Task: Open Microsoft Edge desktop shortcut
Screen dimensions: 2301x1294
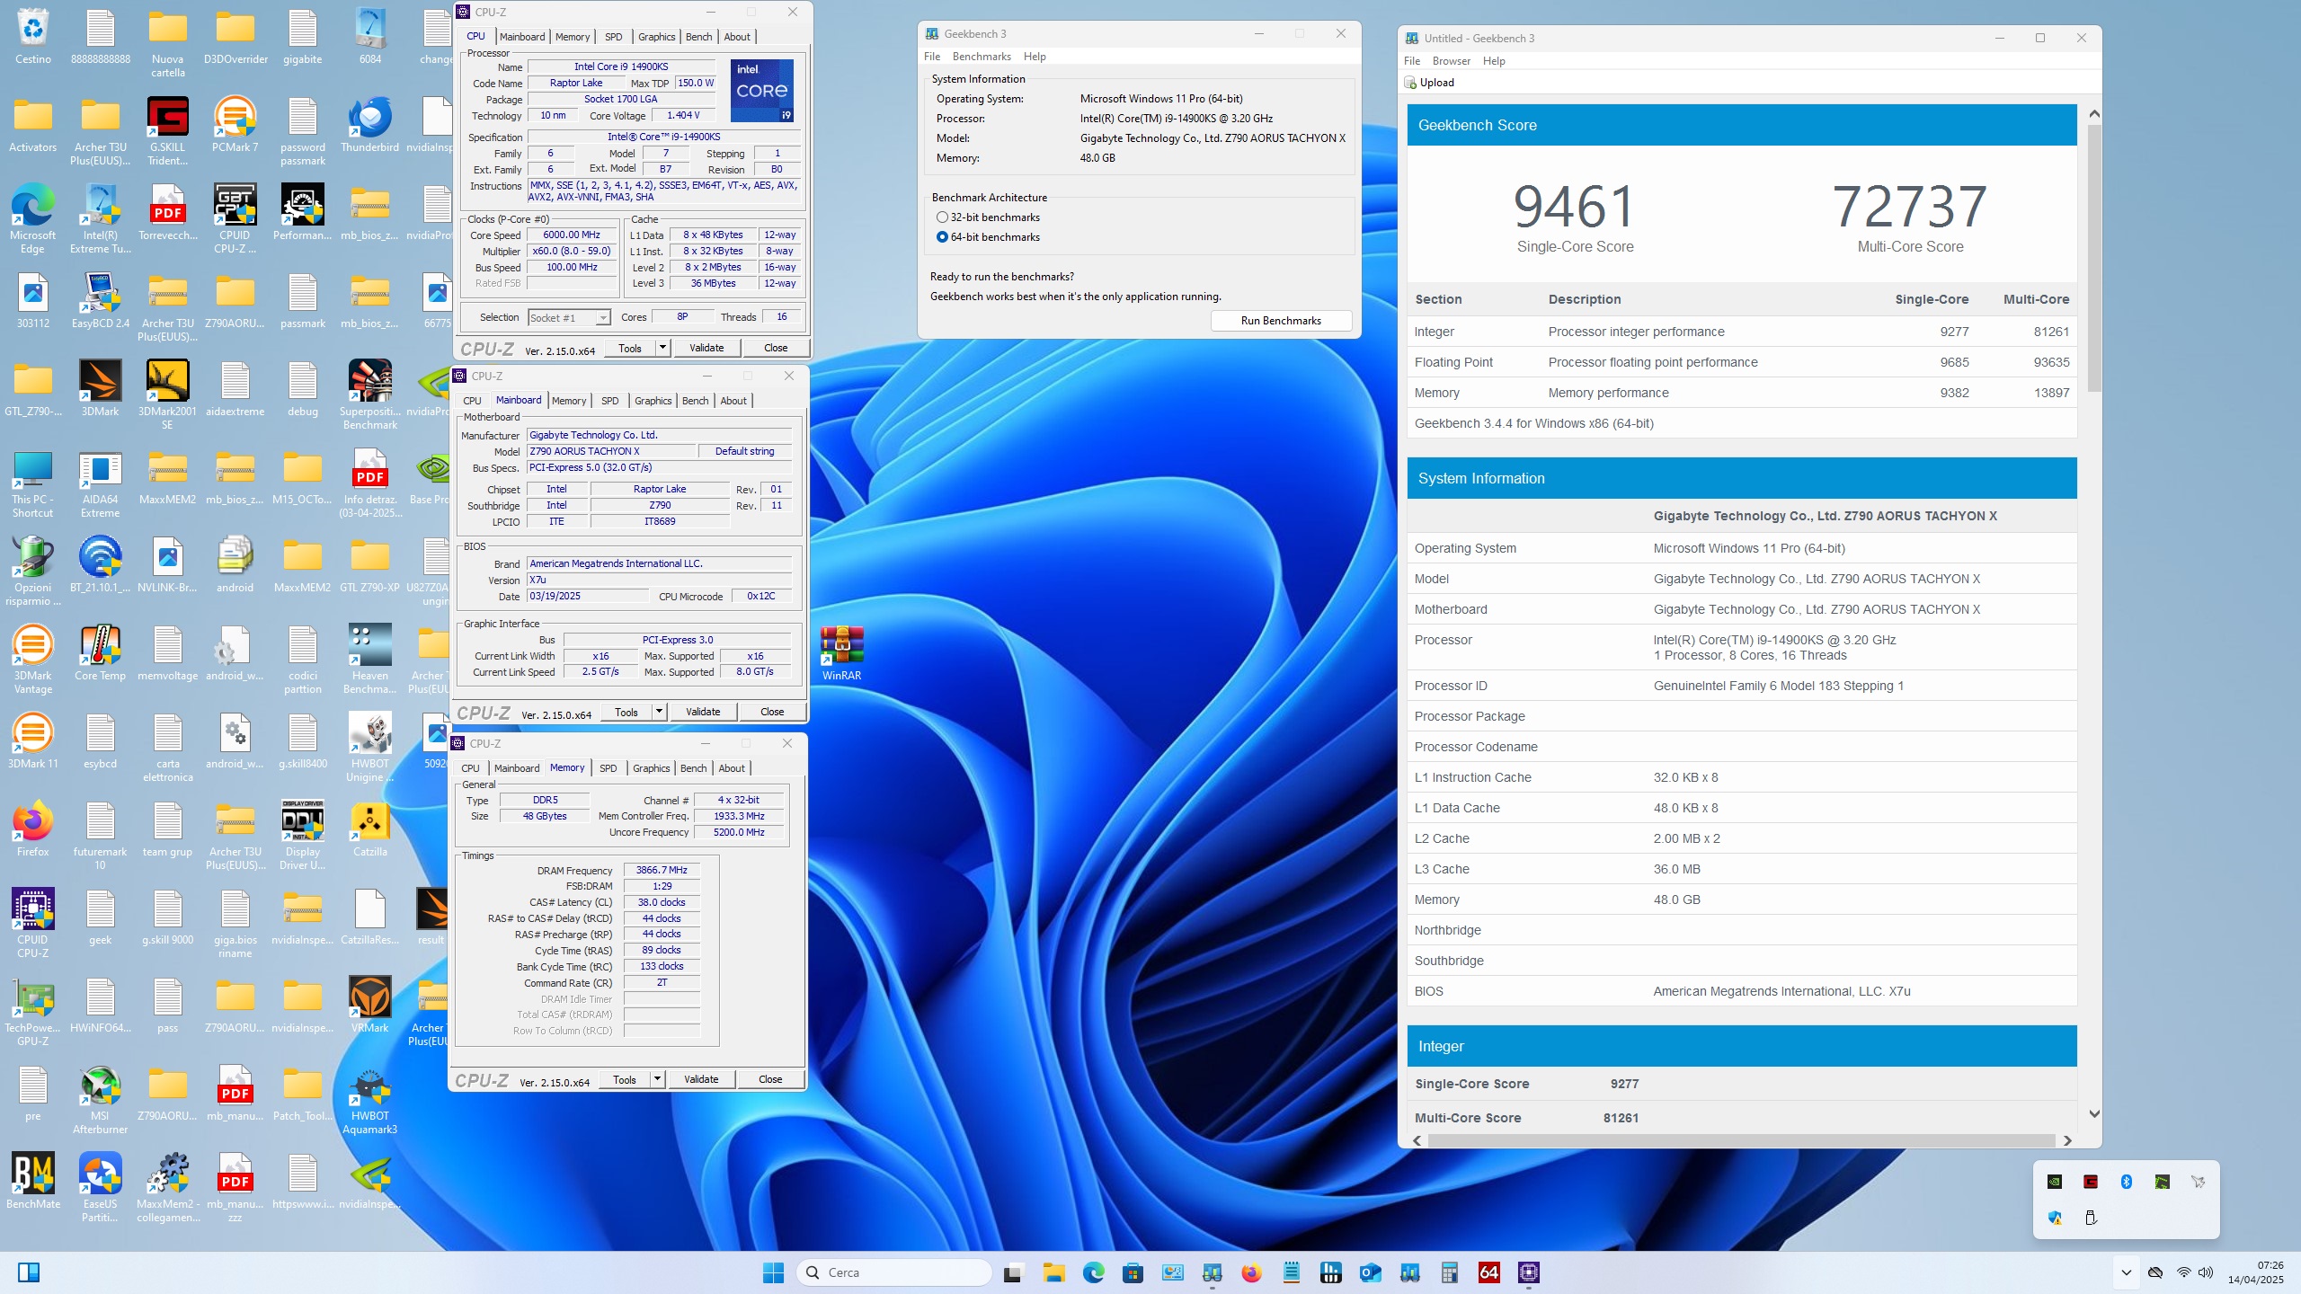Action: coord(32,218)
